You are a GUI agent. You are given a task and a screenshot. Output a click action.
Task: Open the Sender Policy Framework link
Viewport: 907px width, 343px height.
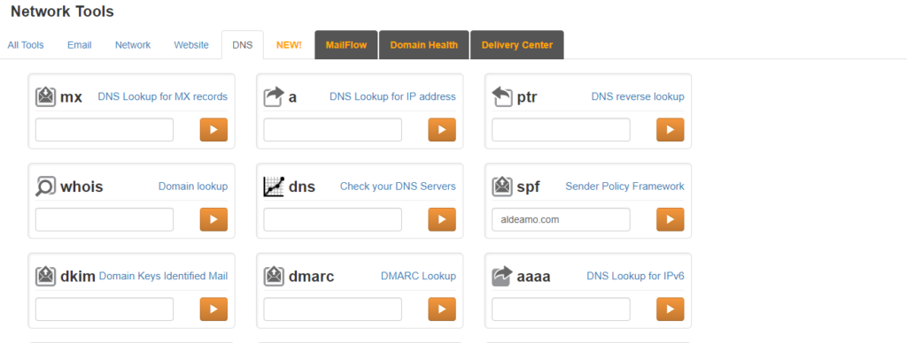[624, 186]
